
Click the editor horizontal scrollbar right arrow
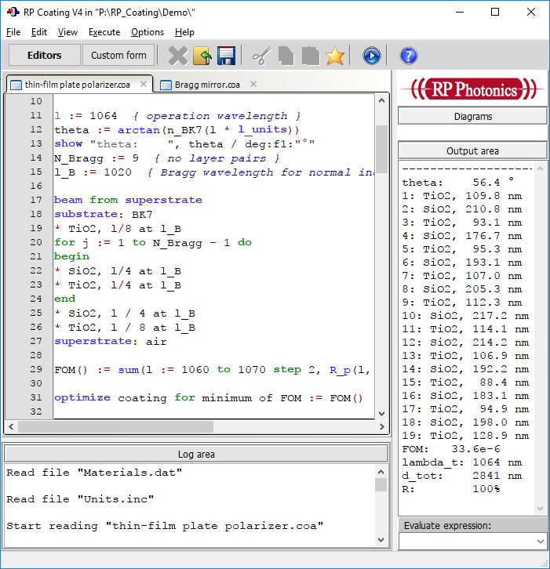point(381,426)
